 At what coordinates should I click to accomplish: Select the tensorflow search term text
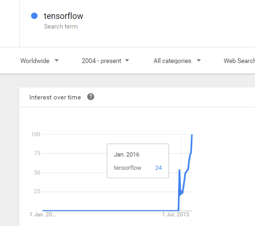pos(64,16)
